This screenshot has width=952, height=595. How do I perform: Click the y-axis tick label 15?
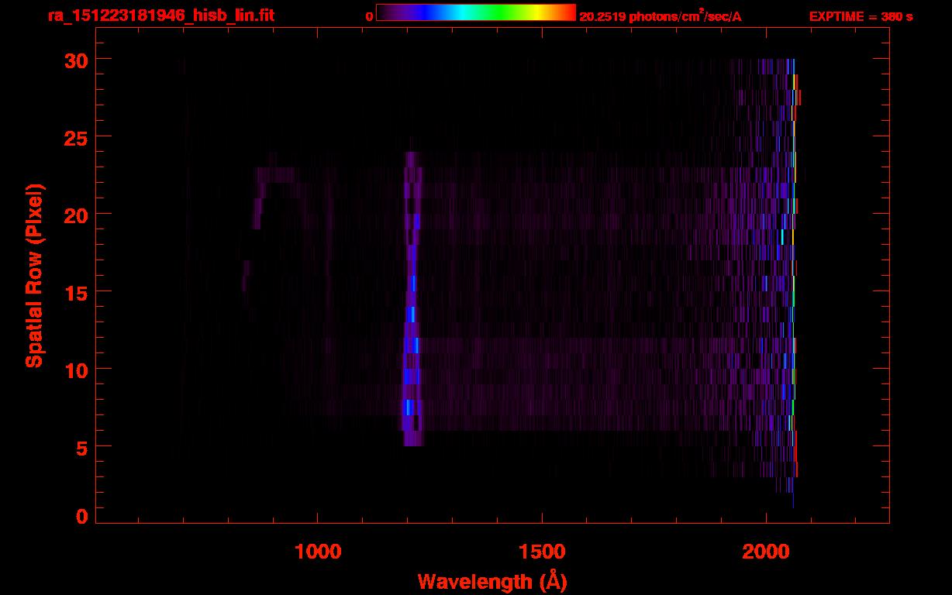(75, 292)
